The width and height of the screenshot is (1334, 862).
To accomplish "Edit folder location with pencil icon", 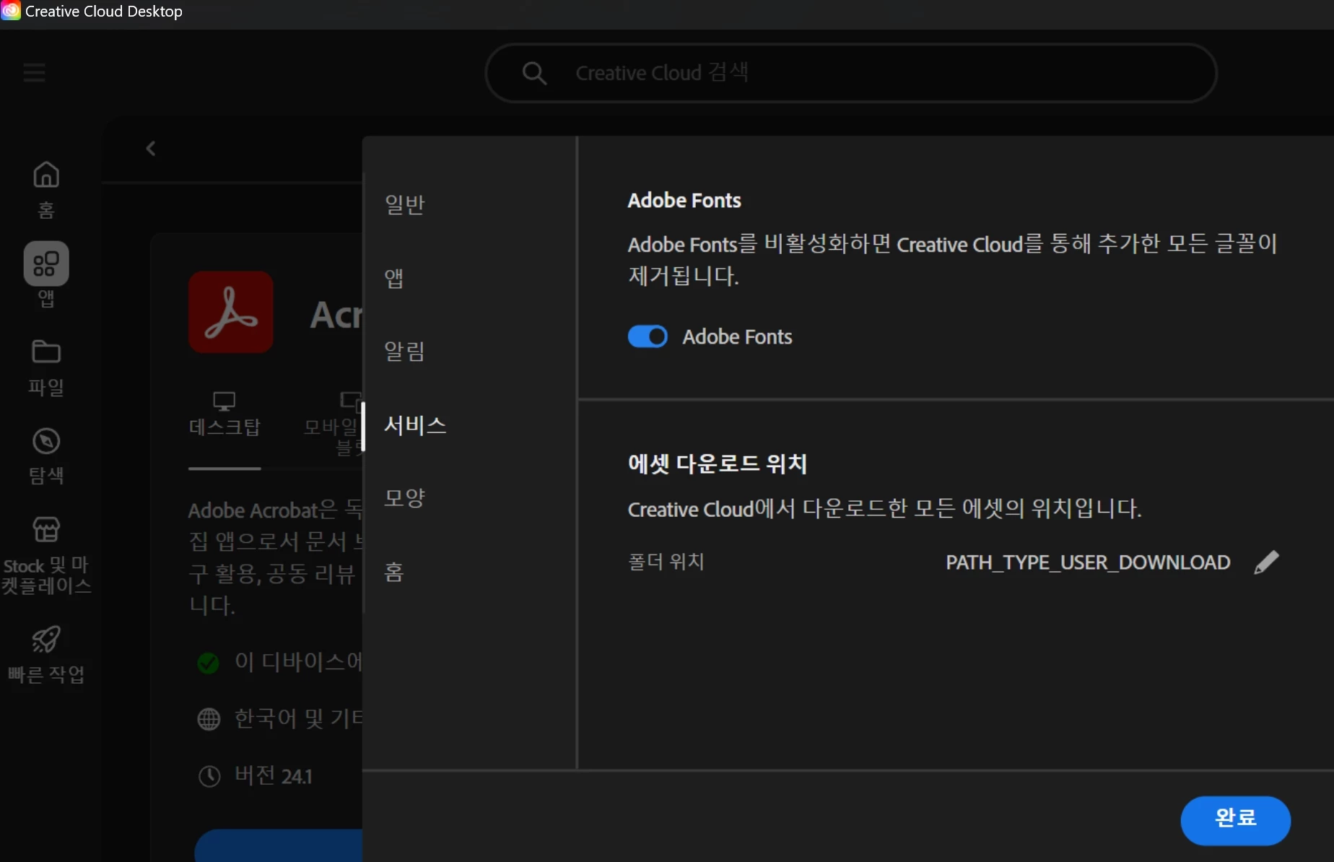I will click(x=1266, y=562).
